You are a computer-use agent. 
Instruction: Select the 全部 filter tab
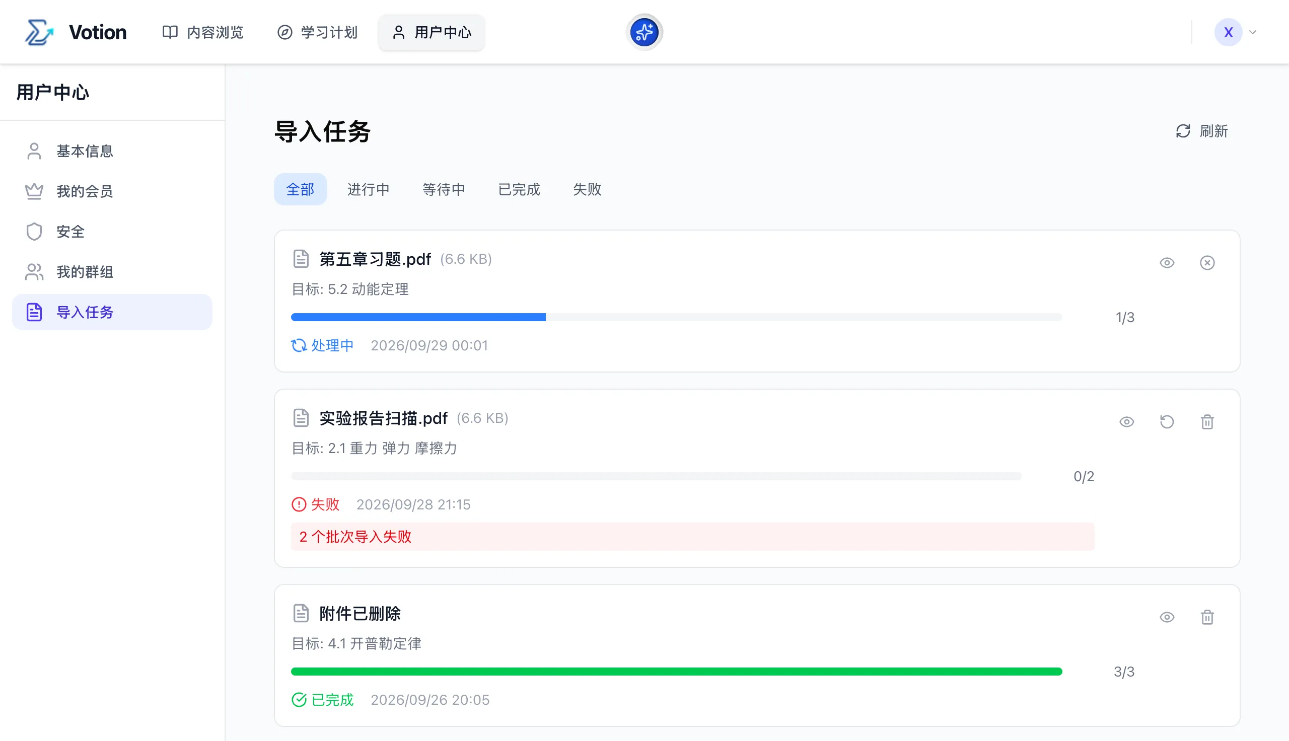click(300, 189)
